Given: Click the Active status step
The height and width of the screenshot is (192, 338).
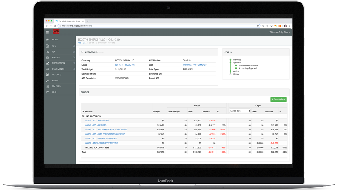Looking at the screenshot, I should (x=236, y=71).
